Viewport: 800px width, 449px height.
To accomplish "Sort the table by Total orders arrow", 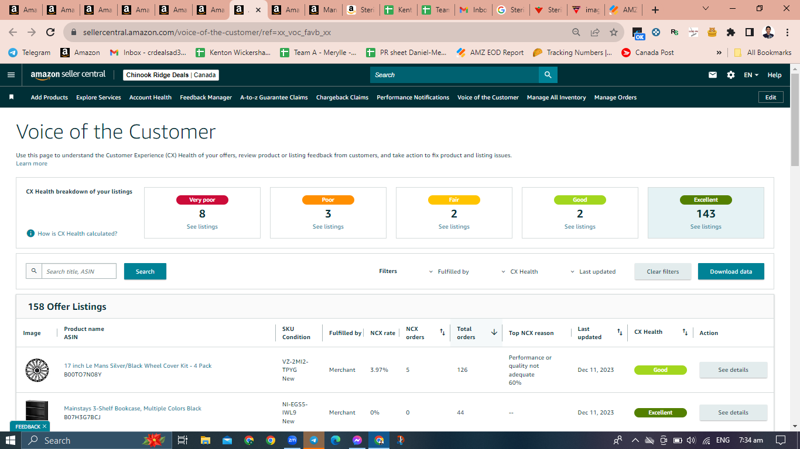I will click(494, 332).
